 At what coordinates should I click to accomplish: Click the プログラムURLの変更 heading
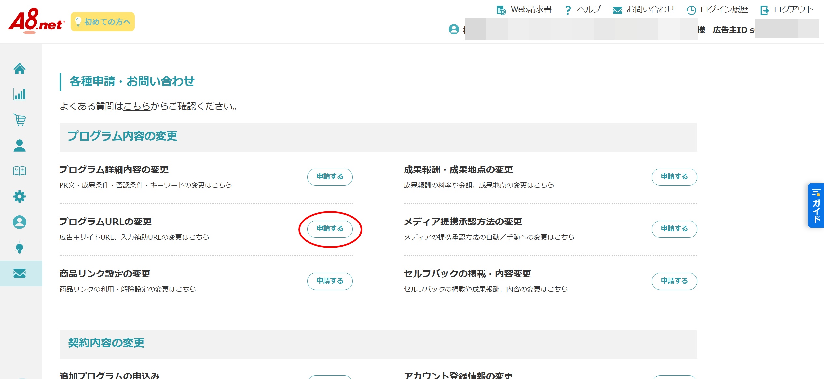[x=105, y=222]
